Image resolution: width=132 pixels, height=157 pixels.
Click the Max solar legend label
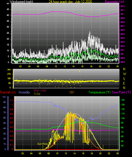click(40, 90)
